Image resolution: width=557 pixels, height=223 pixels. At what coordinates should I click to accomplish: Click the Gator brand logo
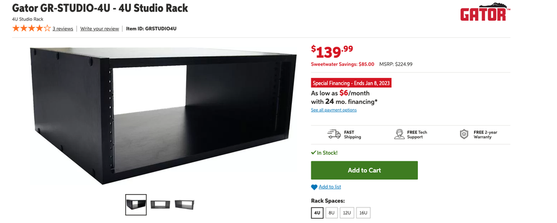click(x=485, y=12)
